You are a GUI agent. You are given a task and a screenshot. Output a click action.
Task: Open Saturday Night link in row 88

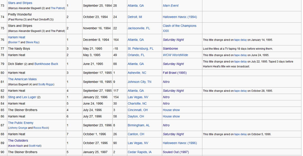173,134
